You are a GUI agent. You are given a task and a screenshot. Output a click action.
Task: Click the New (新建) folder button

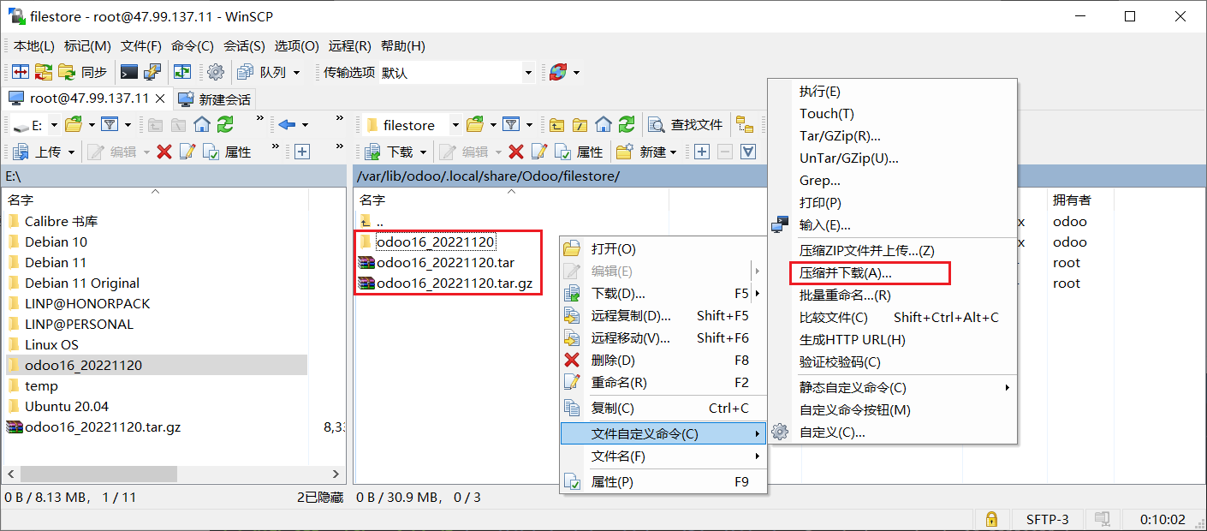[641, 152]
